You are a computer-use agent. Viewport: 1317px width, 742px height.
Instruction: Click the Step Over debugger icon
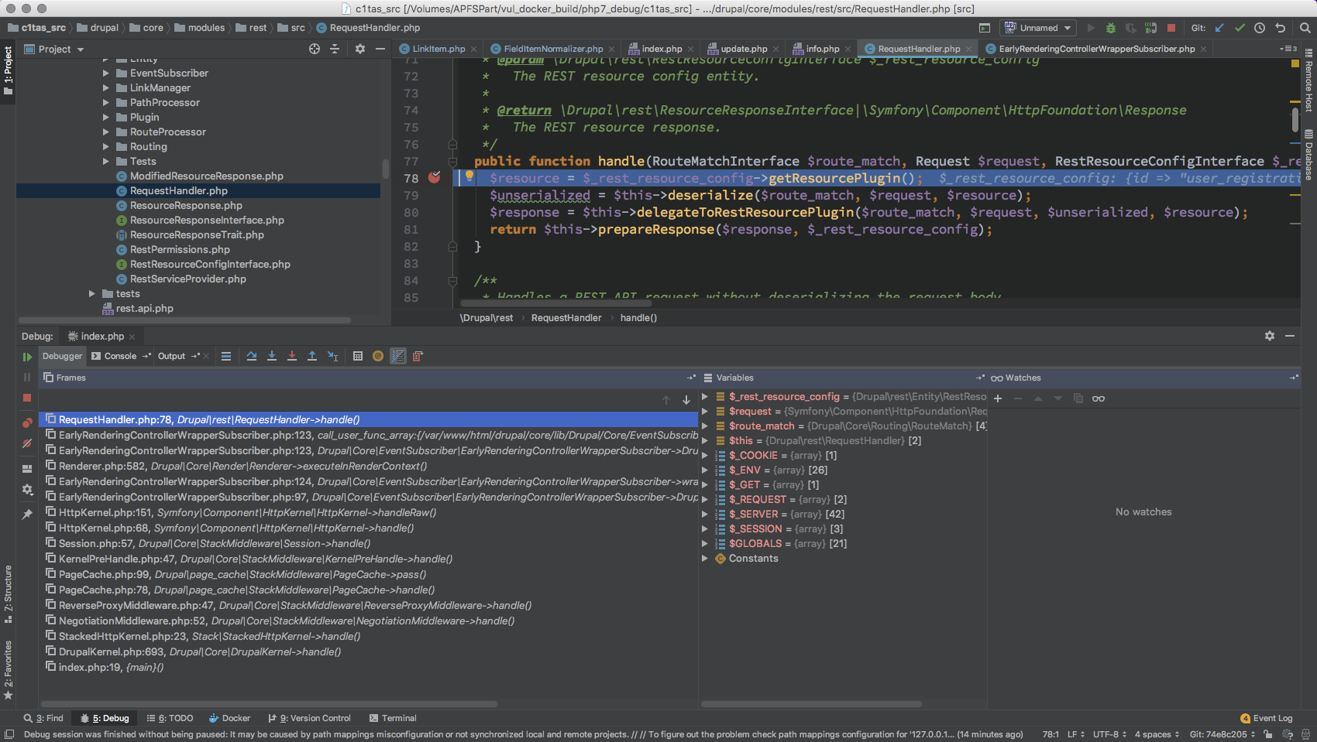[252, 356]
